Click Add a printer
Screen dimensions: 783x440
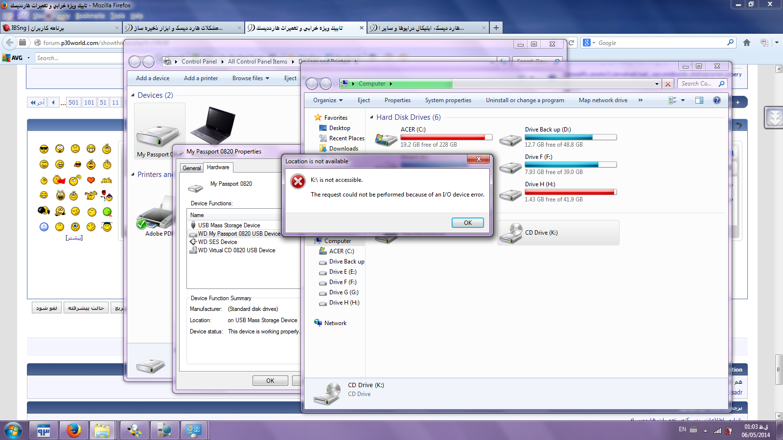tap(201, 78)
